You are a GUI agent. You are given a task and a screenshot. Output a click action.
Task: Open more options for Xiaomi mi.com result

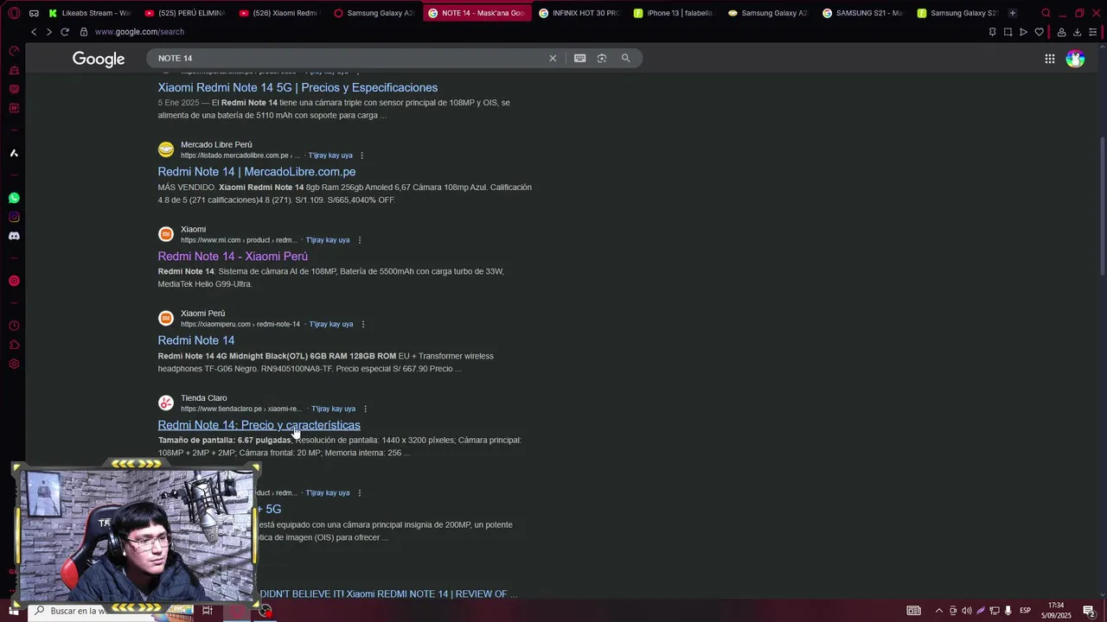click(359, 240)
